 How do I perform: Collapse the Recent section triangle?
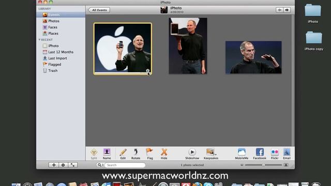click(39, 40)
